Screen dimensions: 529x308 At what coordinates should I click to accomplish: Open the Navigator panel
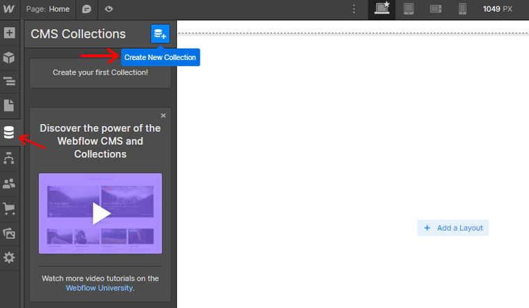pos(9,82)
